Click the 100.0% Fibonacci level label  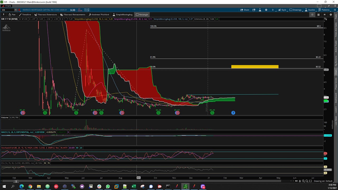(x=153, y=26)
